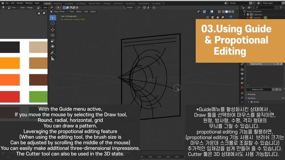The image size is (285, 160).
Task: Switch to the Sculpting workspace tab
Action: tap(69, 4)
